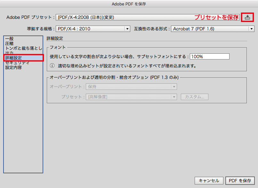Image resolution: width=258 pixels, height=188 pixels.
Task: Click the 使用している文字の割合 subset label
Action: 119,57
